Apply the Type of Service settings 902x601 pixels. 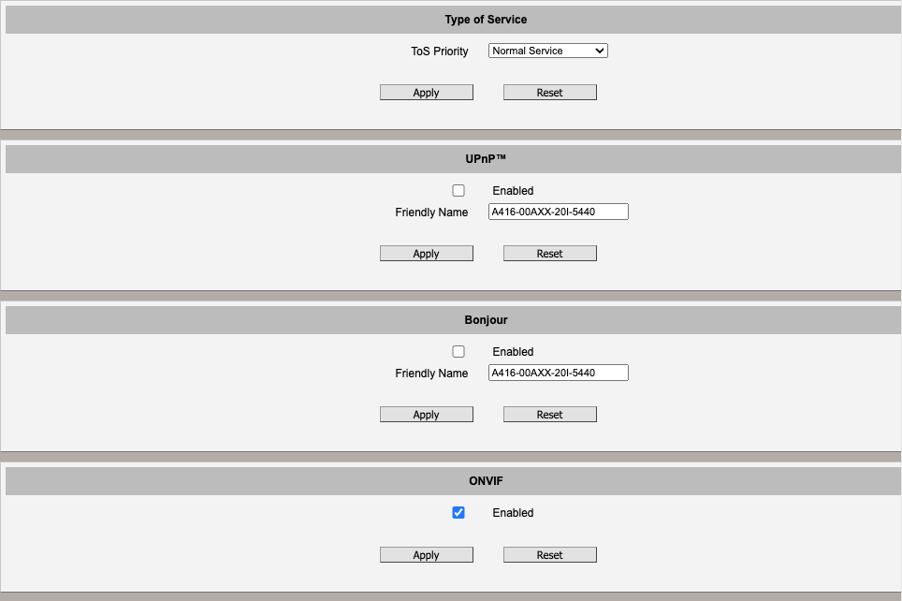426,92
